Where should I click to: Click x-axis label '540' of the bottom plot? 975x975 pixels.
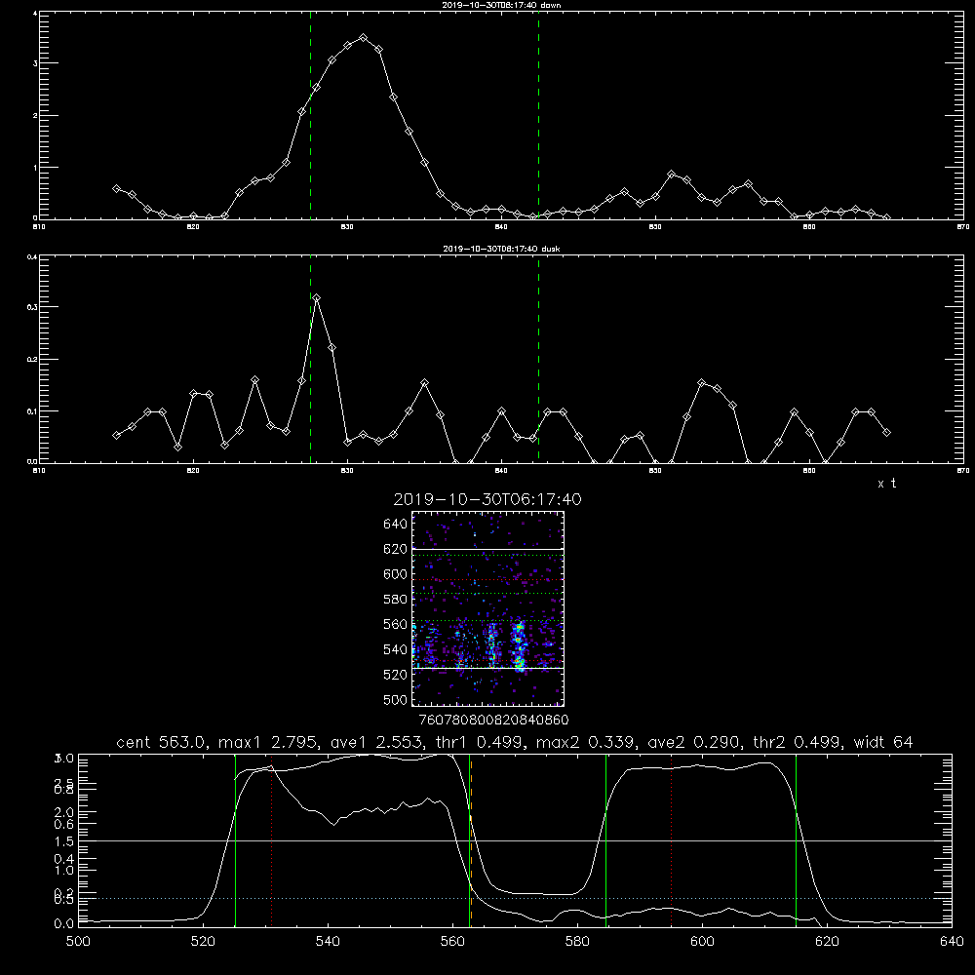328,942
